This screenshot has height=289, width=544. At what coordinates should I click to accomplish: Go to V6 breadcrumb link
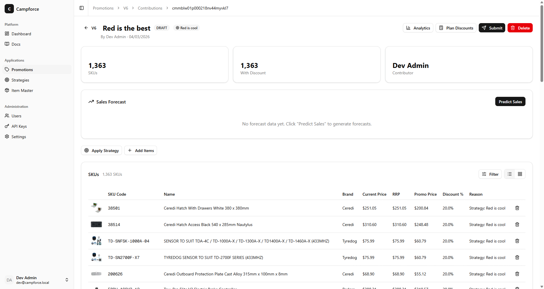point(126,8)
